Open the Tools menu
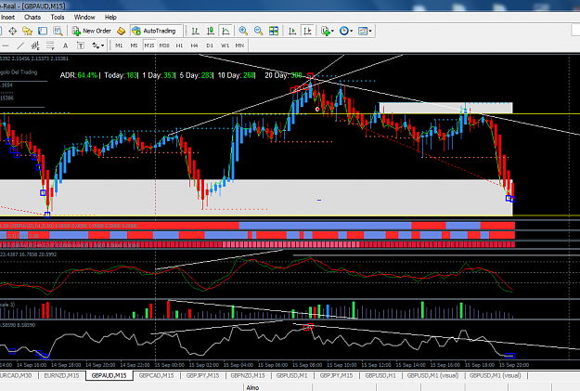580x391 pixels. pyautogui.click(x=58, y=17)
